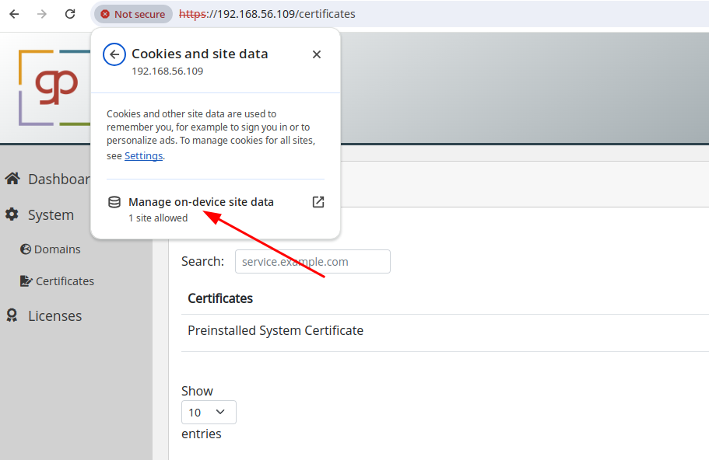Image resolution: width=709 pixels, height=460 pixels.
Task: Open the Settings link in the cookies popup
Action: (x=143, y=155)
